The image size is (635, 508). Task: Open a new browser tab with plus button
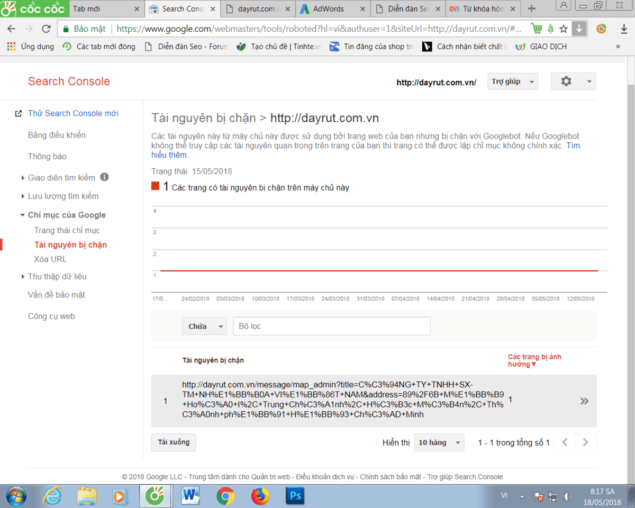coord(532,8)
